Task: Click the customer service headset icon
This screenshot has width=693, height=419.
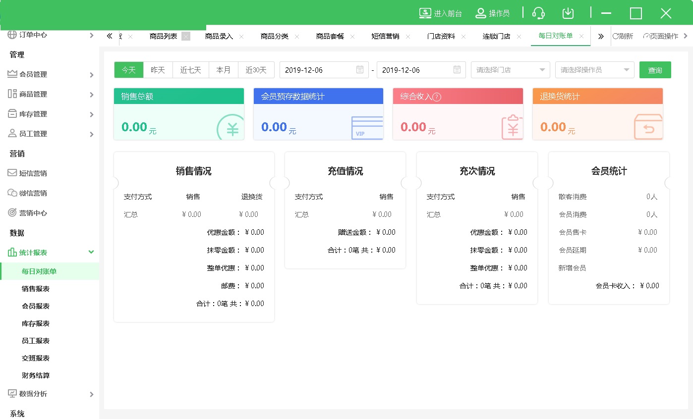Action: (538, 13)
